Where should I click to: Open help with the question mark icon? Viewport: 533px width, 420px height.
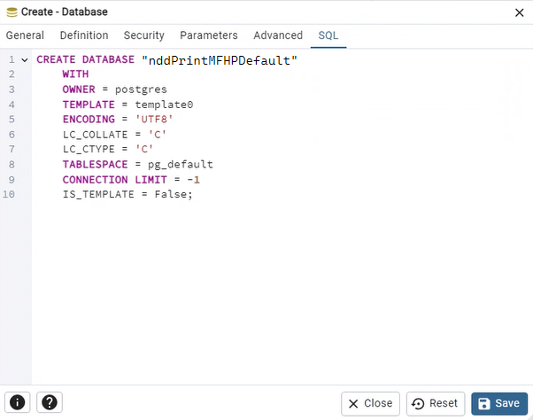[50, 402]
